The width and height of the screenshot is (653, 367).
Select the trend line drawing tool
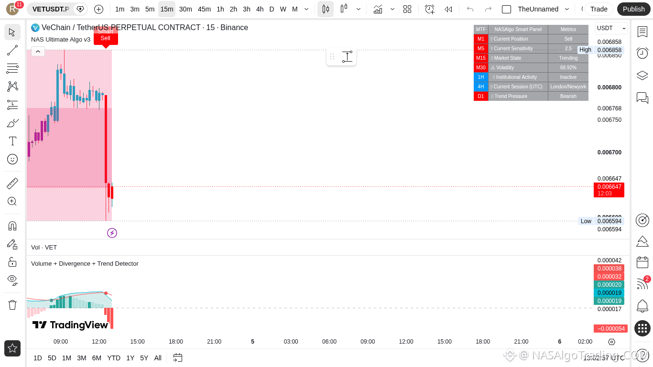[x=12, y=50]
